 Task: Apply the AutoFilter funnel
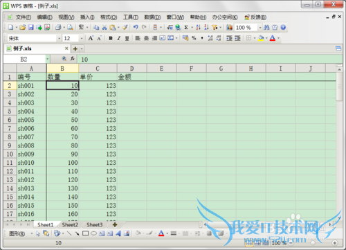pyautogui.click(x=215, y=27)
